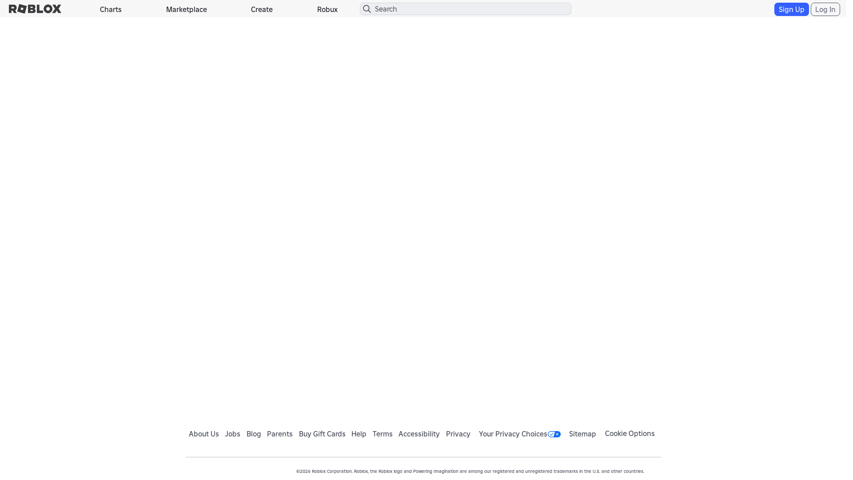Click the privacy opt-out icon next to Your Privacy Choices
This screenshot has width=853, height=480.
pos(554,434)
